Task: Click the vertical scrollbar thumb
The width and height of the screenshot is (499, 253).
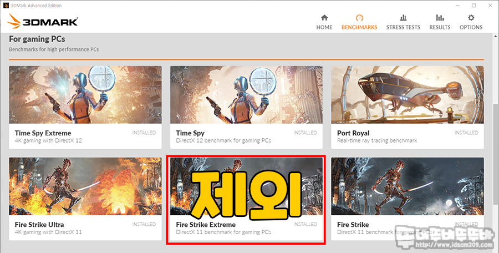Action: click(496, 155)
